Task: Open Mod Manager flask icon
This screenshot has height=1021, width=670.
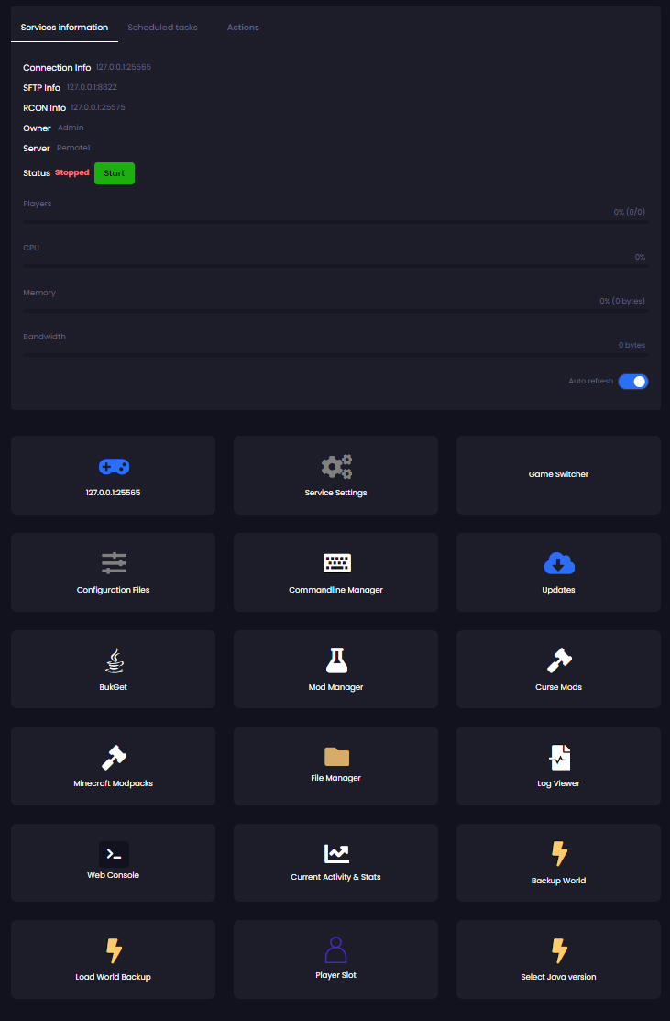Action: (x=336, y=660)
